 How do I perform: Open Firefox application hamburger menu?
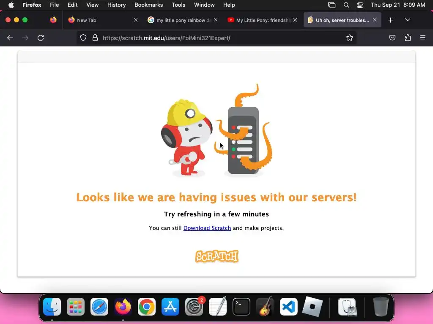click(x=423, y=38)
